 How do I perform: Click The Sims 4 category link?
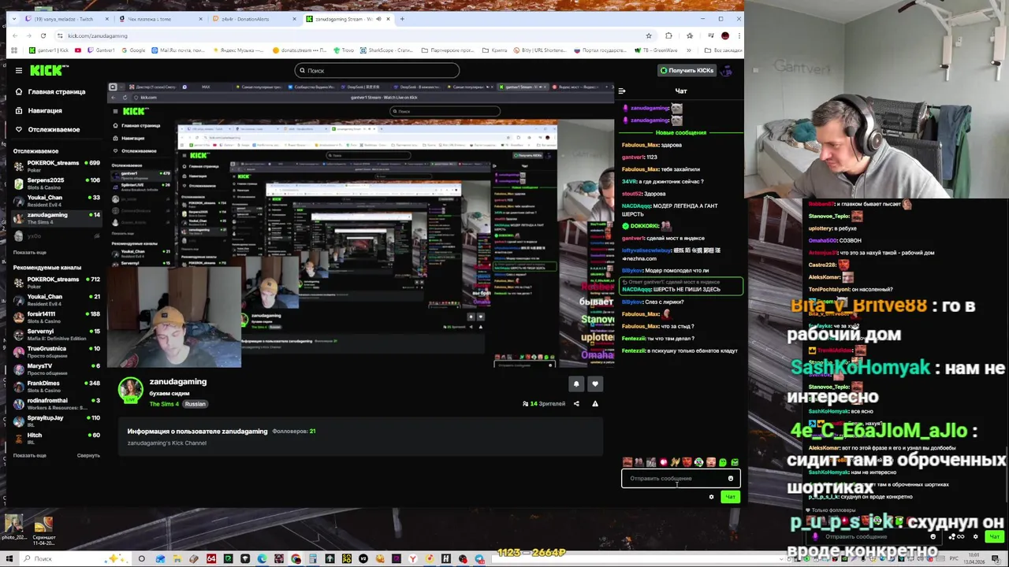click(164, 404)
